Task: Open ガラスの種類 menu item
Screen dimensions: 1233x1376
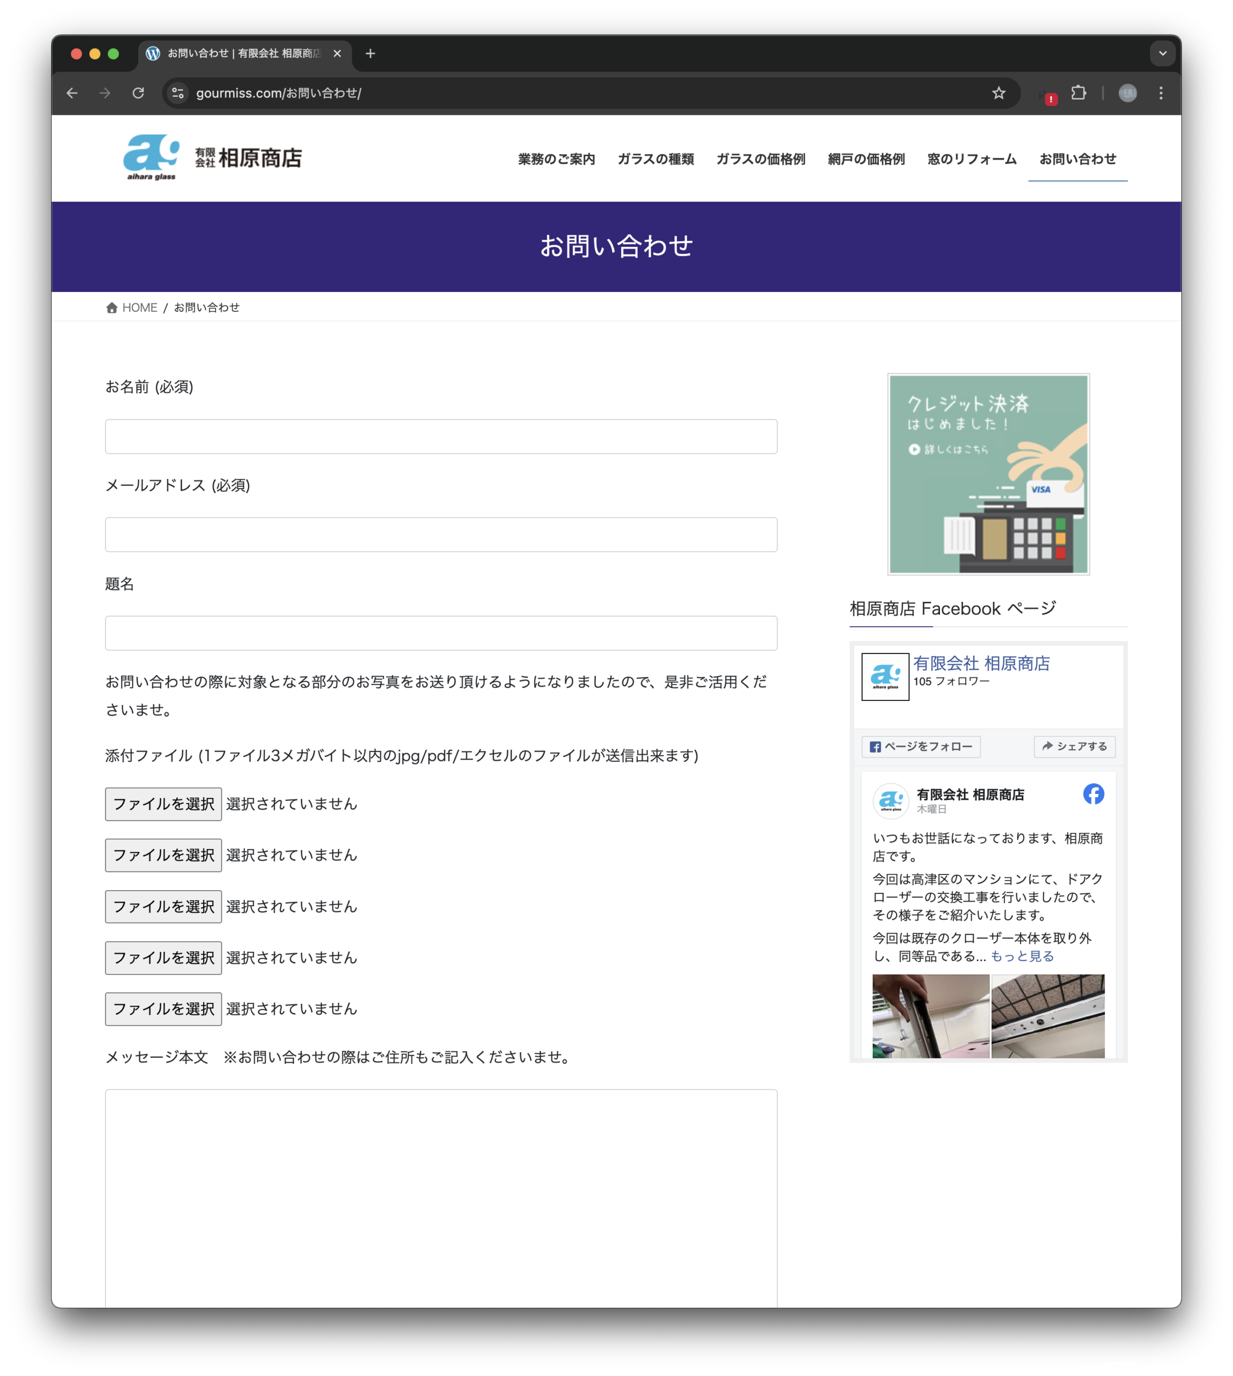Action: coord(655,159)
